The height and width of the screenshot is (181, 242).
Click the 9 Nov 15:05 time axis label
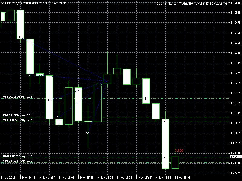67,177
